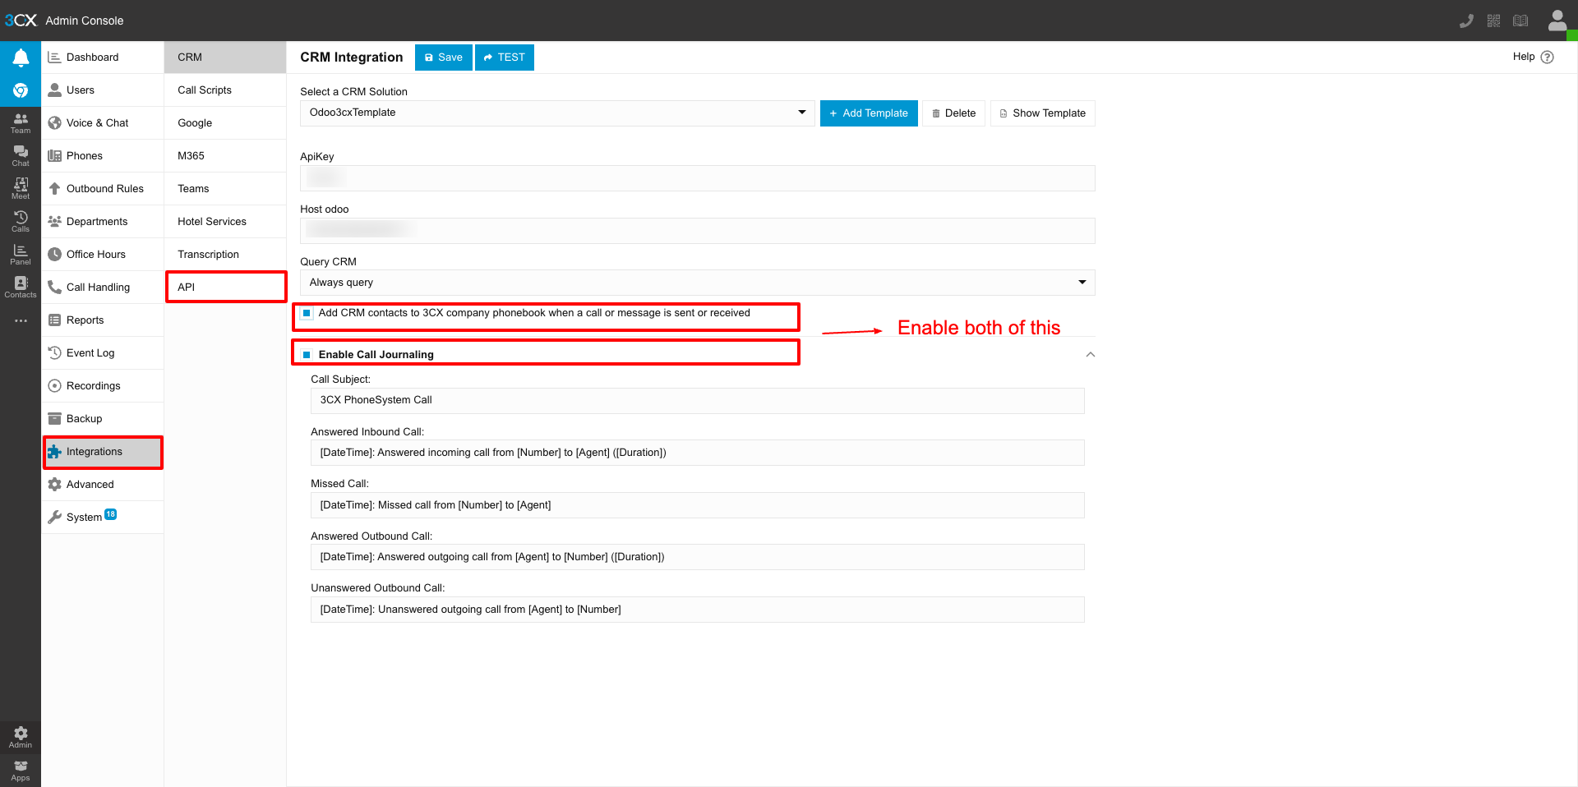
Task: Open Teams integration
Action: coord(225,189)
